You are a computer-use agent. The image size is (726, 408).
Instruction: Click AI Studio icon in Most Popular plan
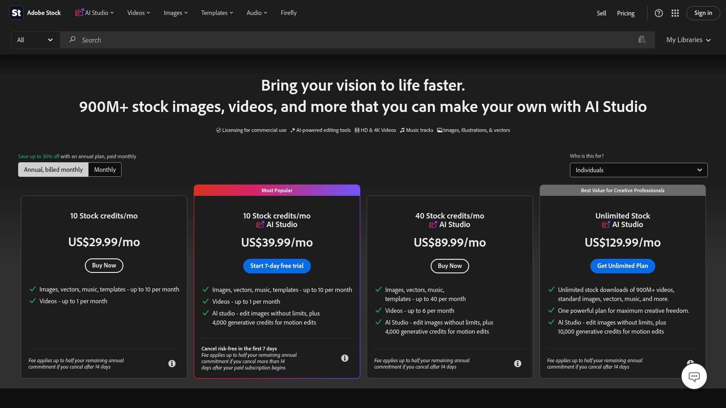click(x=260, y=224)
